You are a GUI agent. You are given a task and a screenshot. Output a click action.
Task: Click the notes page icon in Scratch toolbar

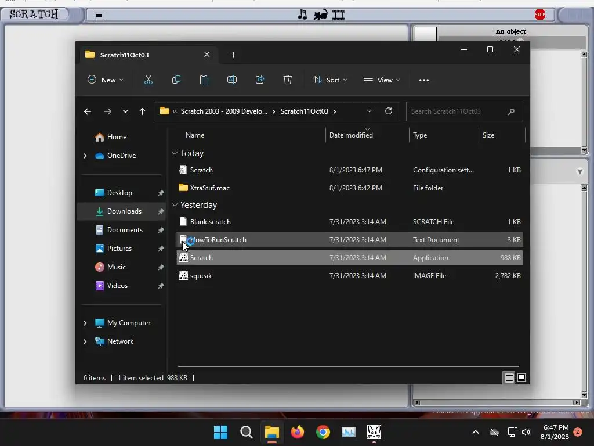pyautogui.click(x=99, y=15)
